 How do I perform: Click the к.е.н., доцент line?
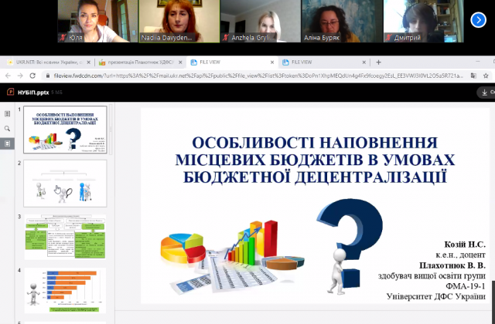pos(461,255)
